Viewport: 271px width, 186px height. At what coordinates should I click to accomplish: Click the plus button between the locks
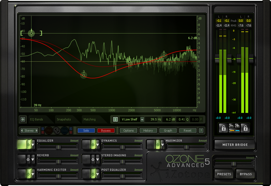[x=237, y=126]
